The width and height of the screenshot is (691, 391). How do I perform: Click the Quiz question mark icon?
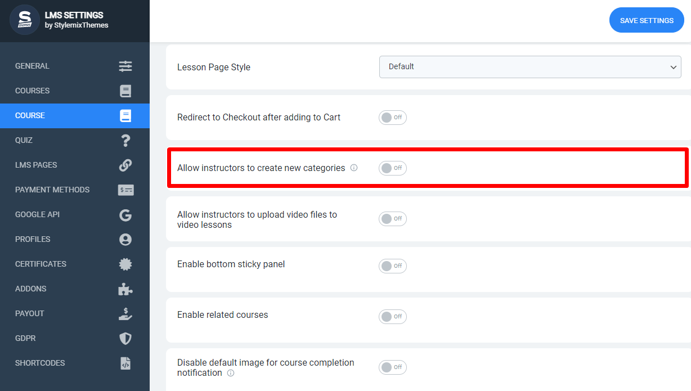[125, 140]
